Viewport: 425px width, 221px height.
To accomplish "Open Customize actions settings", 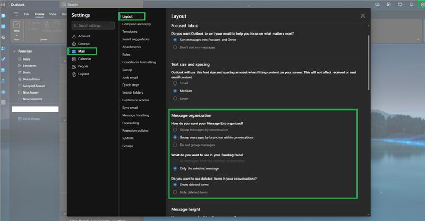I will click(135, 100).
